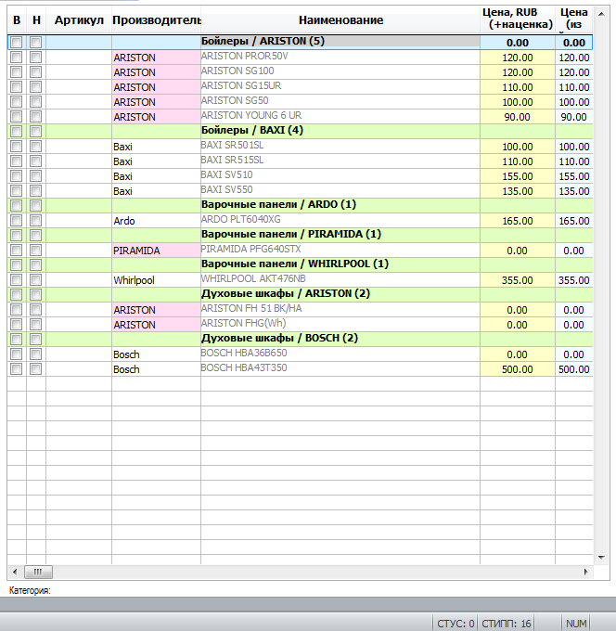The height and width of the screenshot is (631, 616).
Task: Sort by the Артикул column header
Action: click(79, 19)
